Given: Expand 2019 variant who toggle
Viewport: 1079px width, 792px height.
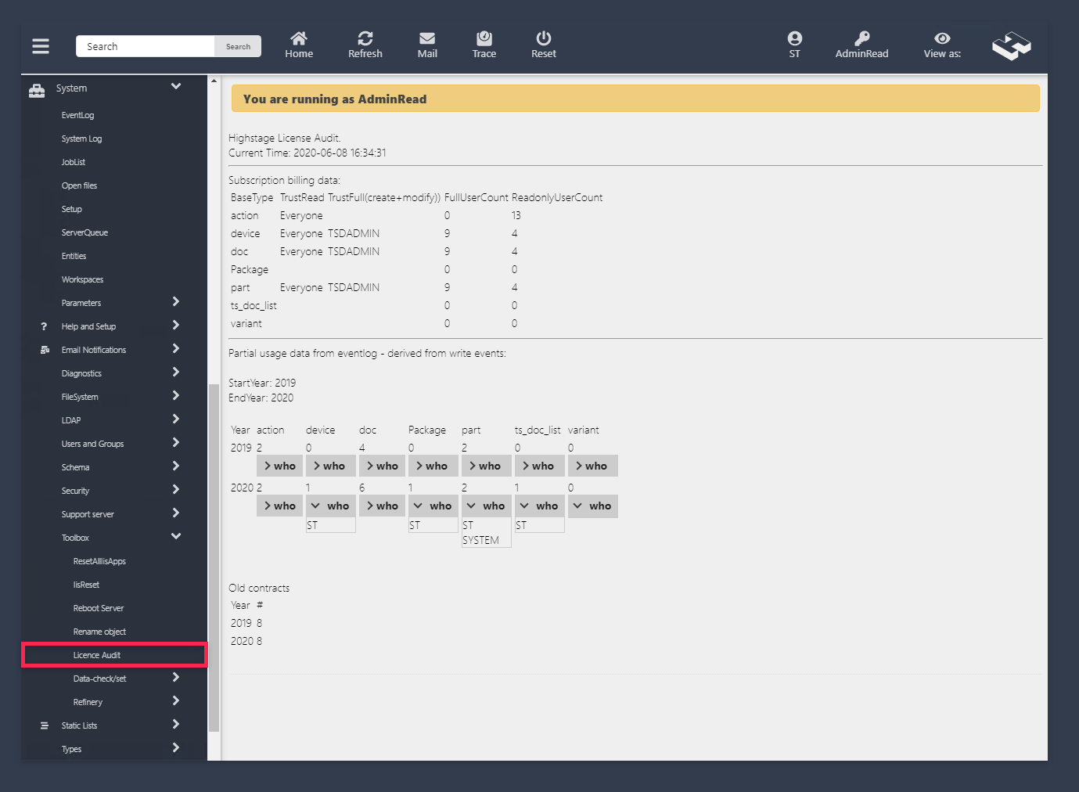Looking at the screenshot, I should [x=592, y=466].
